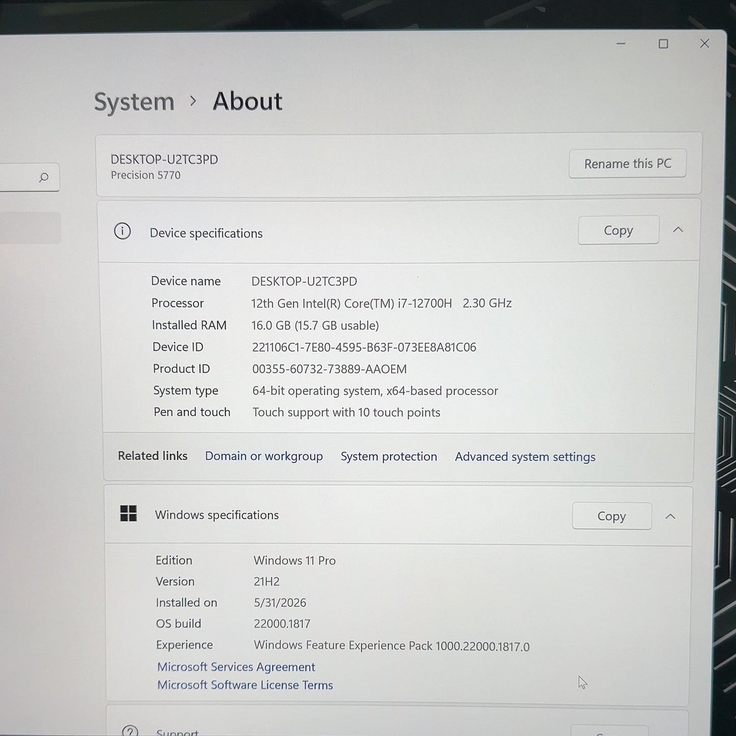Screen dimensions: 736x736
Task: Click the 'Related links' label
Action: 153,456
